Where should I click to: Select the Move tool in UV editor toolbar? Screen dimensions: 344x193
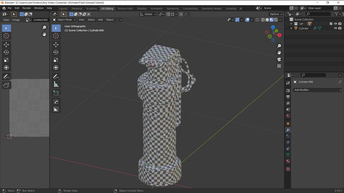[6, 45]
